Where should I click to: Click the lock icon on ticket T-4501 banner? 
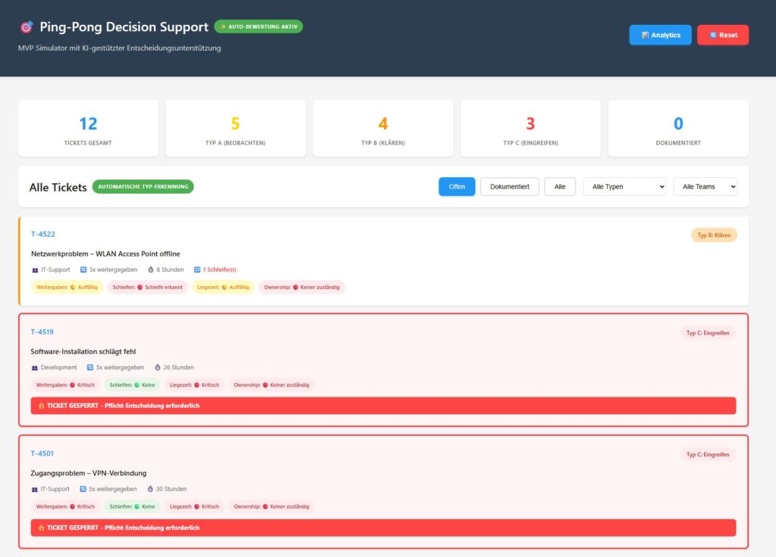41,527
